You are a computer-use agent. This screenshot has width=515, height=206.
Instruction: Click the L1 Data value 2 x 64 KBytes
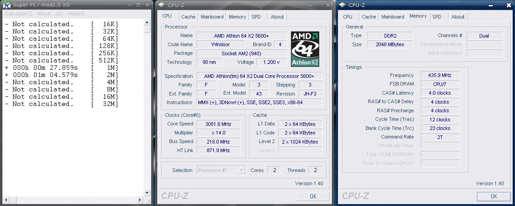[300, 124]
